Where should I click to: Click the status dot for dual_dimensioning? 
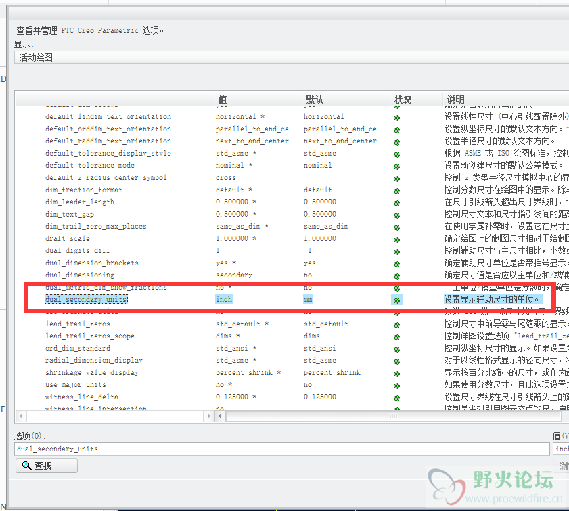tap(397, 276)
